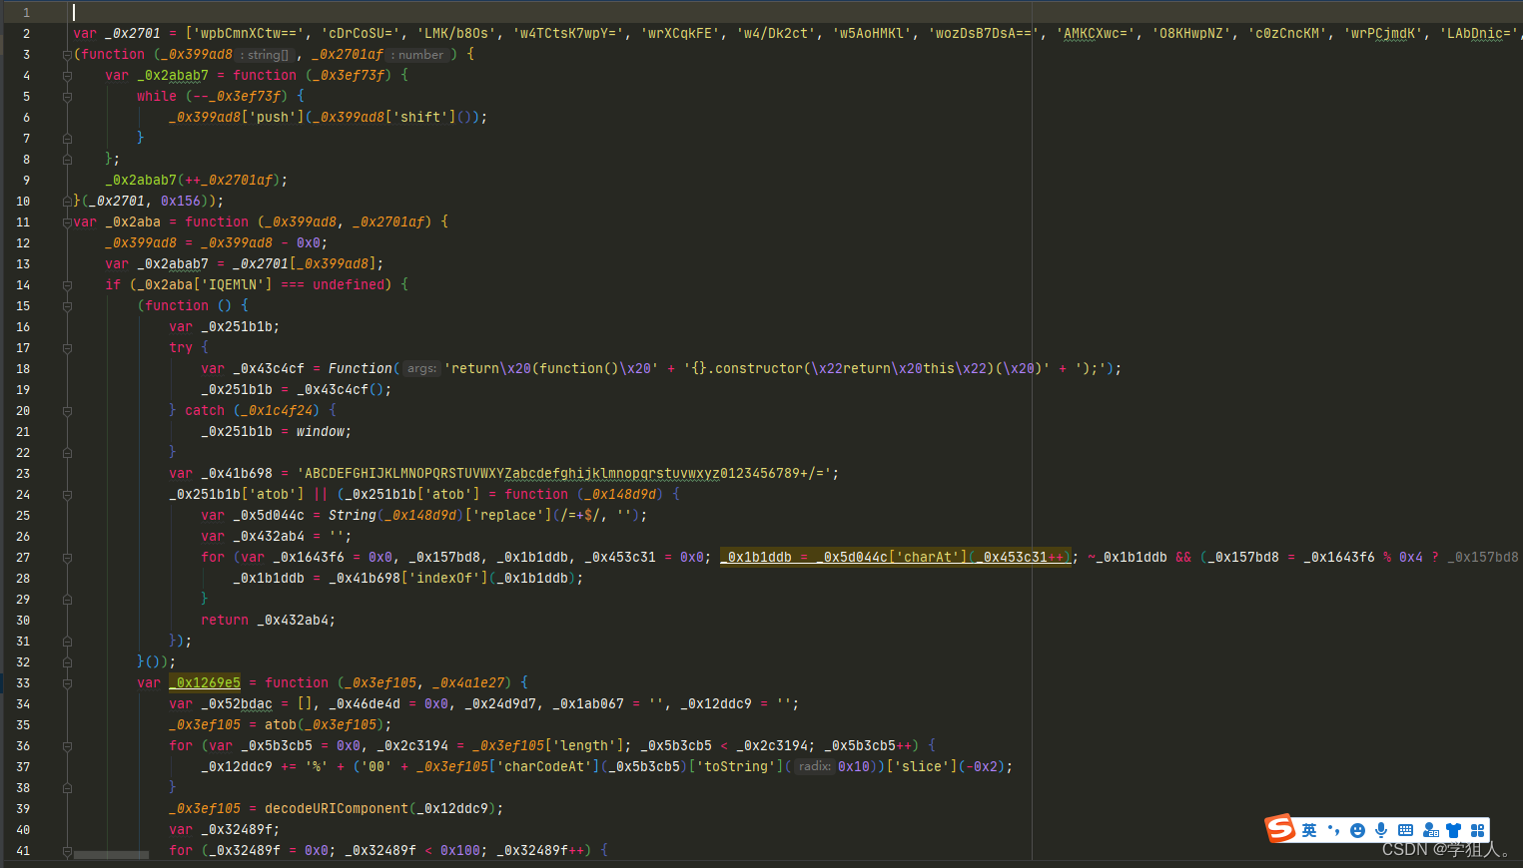Click the base64 alphabet string on line 23
This screenshot has height=868, width=1523.
[568, 473]
